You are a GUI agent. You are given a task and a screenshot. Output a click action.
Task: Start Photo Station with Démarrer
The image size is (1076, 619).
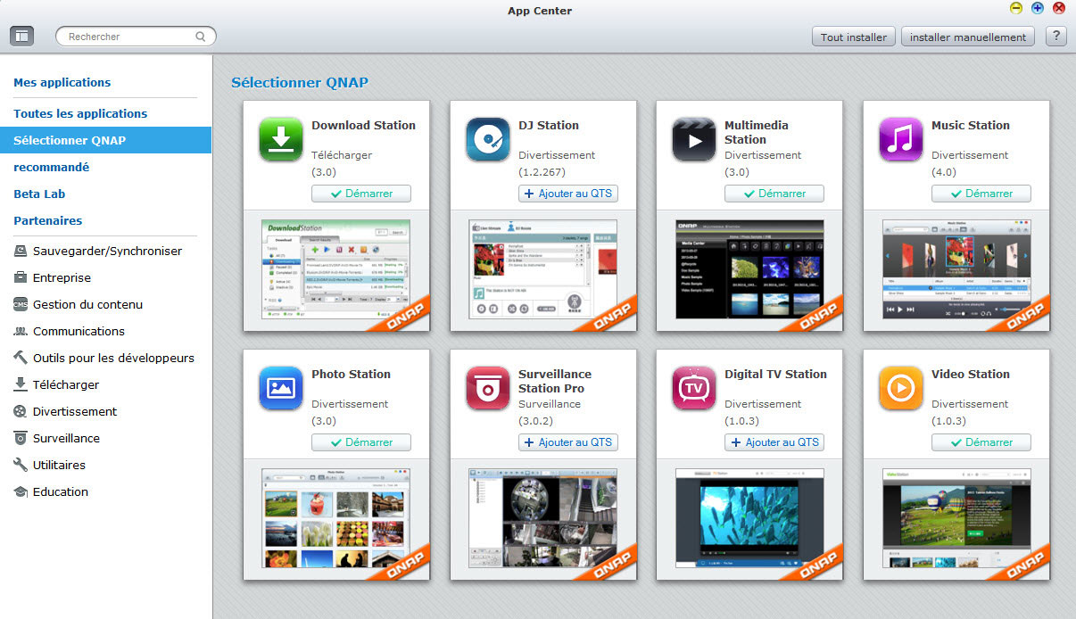coord(361,442)
